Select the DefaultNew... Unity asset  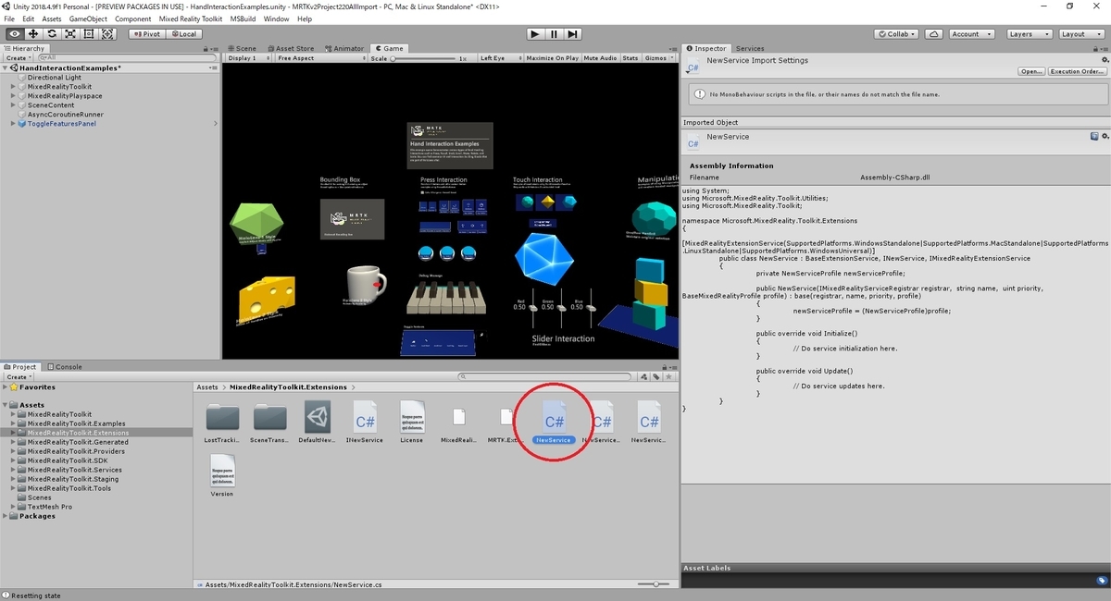click(x=318, y=423)
